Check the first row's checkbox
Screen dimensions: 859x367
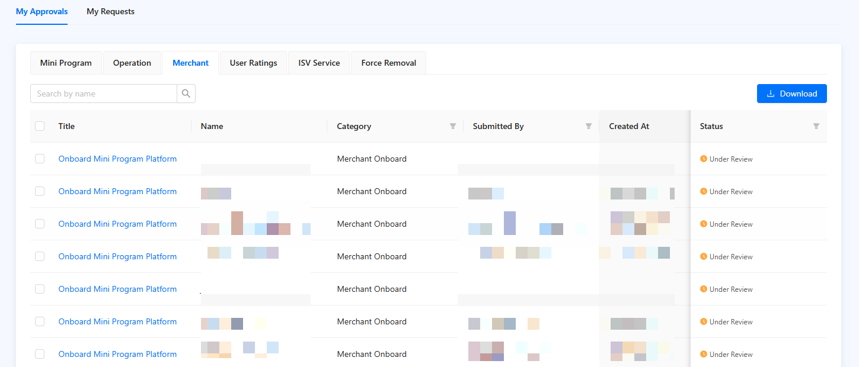click(x=40, y=159)
